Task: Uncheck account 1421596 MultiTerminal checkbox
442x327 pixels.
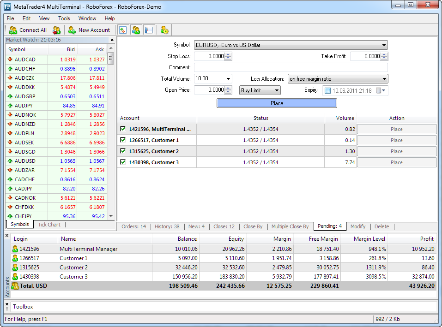Action: (123, 129)
